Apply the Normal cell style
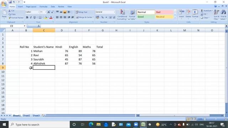The image size is (228, 128). (146, 12)
